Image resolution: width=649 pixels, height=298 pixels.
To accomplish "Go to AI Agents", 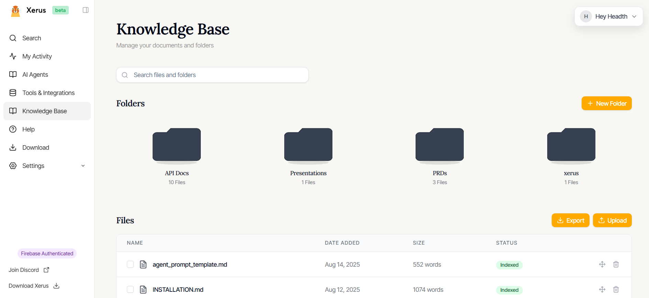I will [47, 75].
